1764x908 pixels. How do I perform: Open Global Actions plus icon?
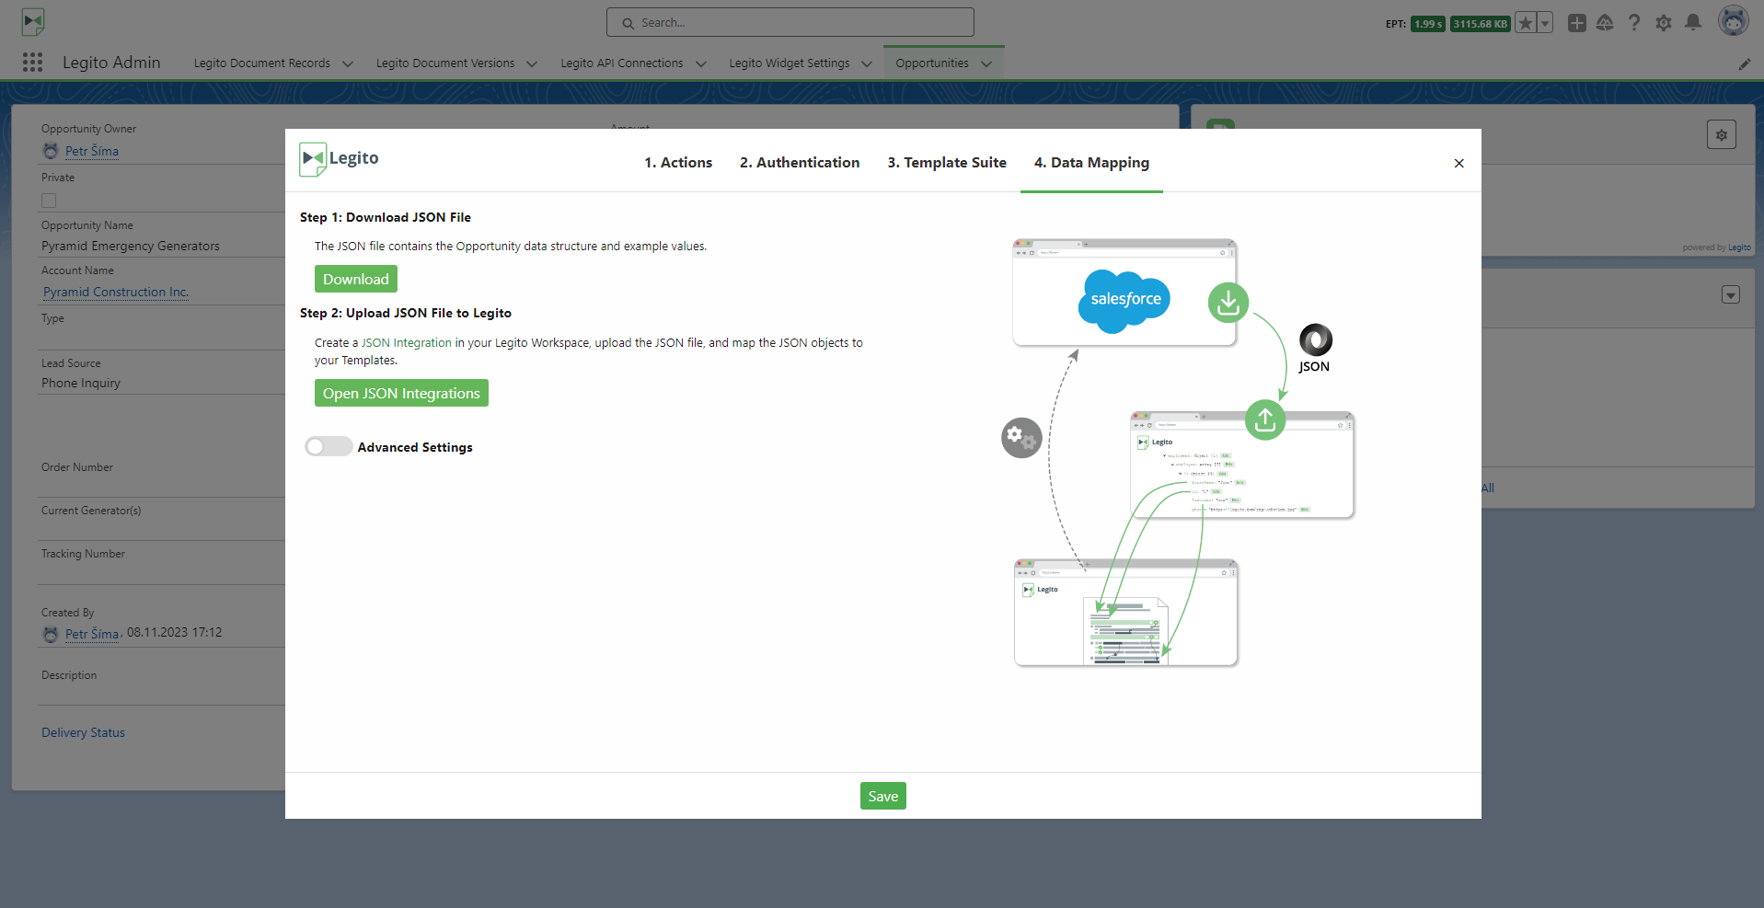point(1577,23)
